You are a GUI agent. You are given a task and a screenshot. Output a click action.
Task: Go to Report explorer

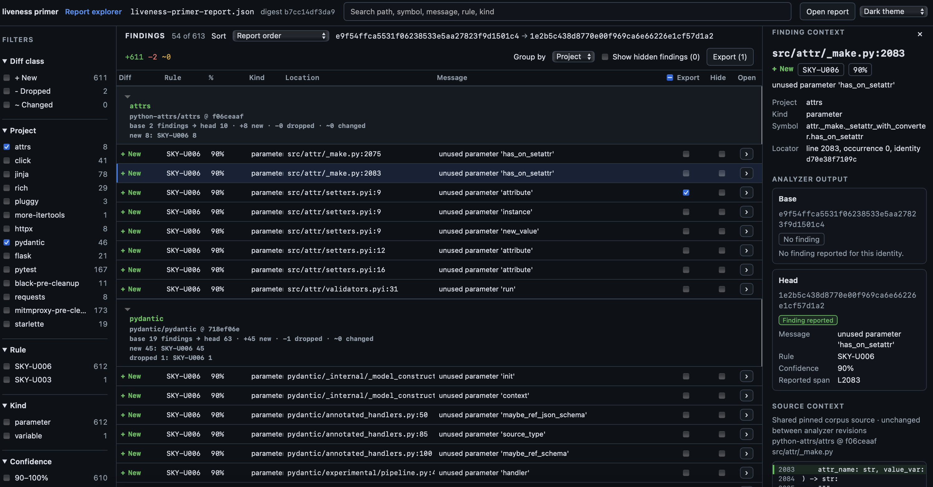click(93, 12)
